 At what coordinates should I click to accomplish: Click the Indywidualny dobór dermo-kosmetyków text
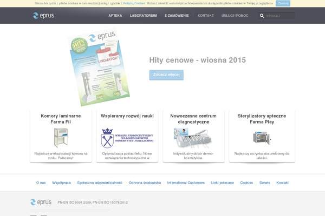click(x=193, y=156)
